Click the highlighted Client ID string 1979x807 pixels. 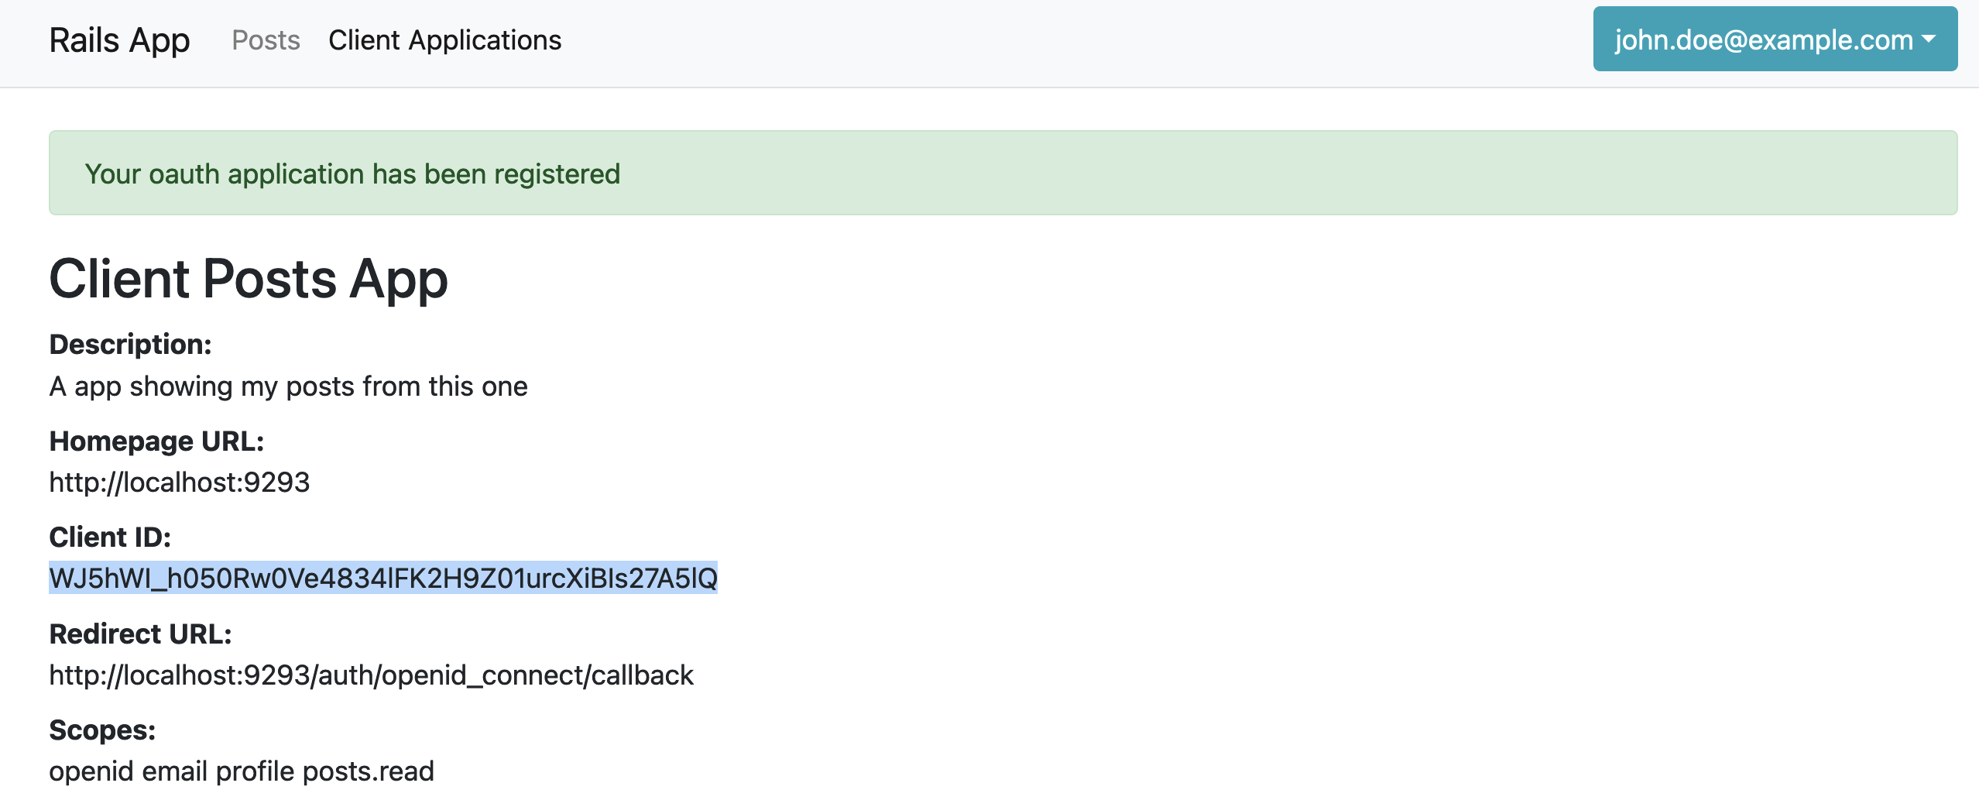tap(383, 579)
